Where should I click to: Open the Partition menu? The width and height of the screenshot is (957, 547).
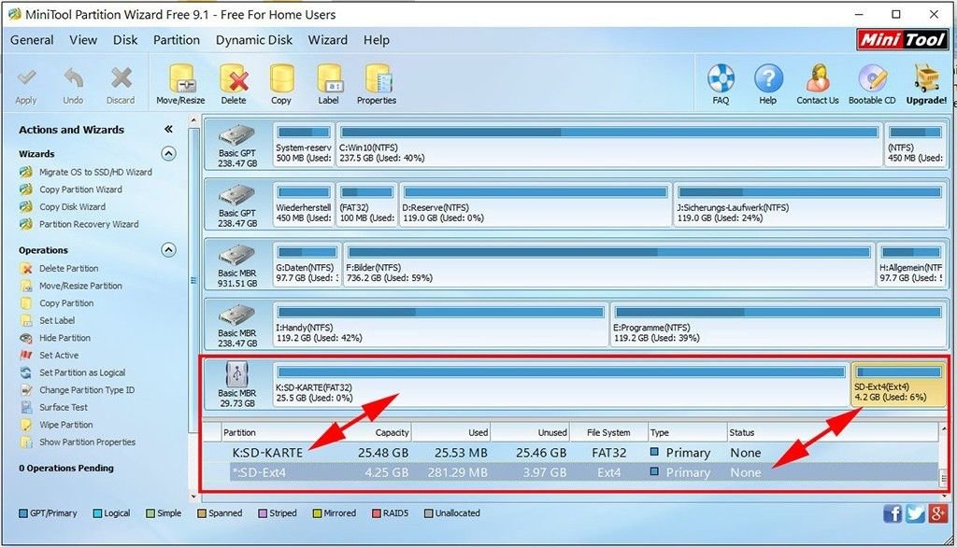[177, 40]
